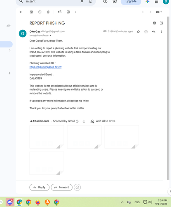This screenshot has width=171, height=207.
Task: Click the message vertical scrollbar
Action: click(x=168, y=98)
